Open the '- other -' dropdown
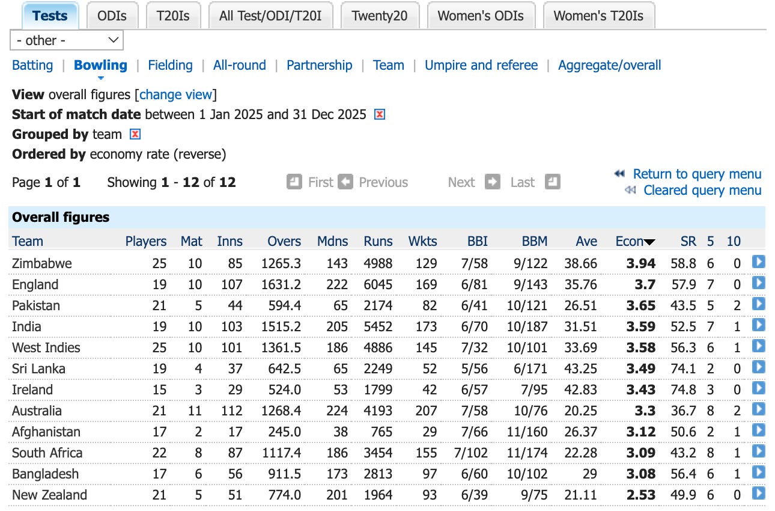Screen dimensions: 775x511 (67, 40)
